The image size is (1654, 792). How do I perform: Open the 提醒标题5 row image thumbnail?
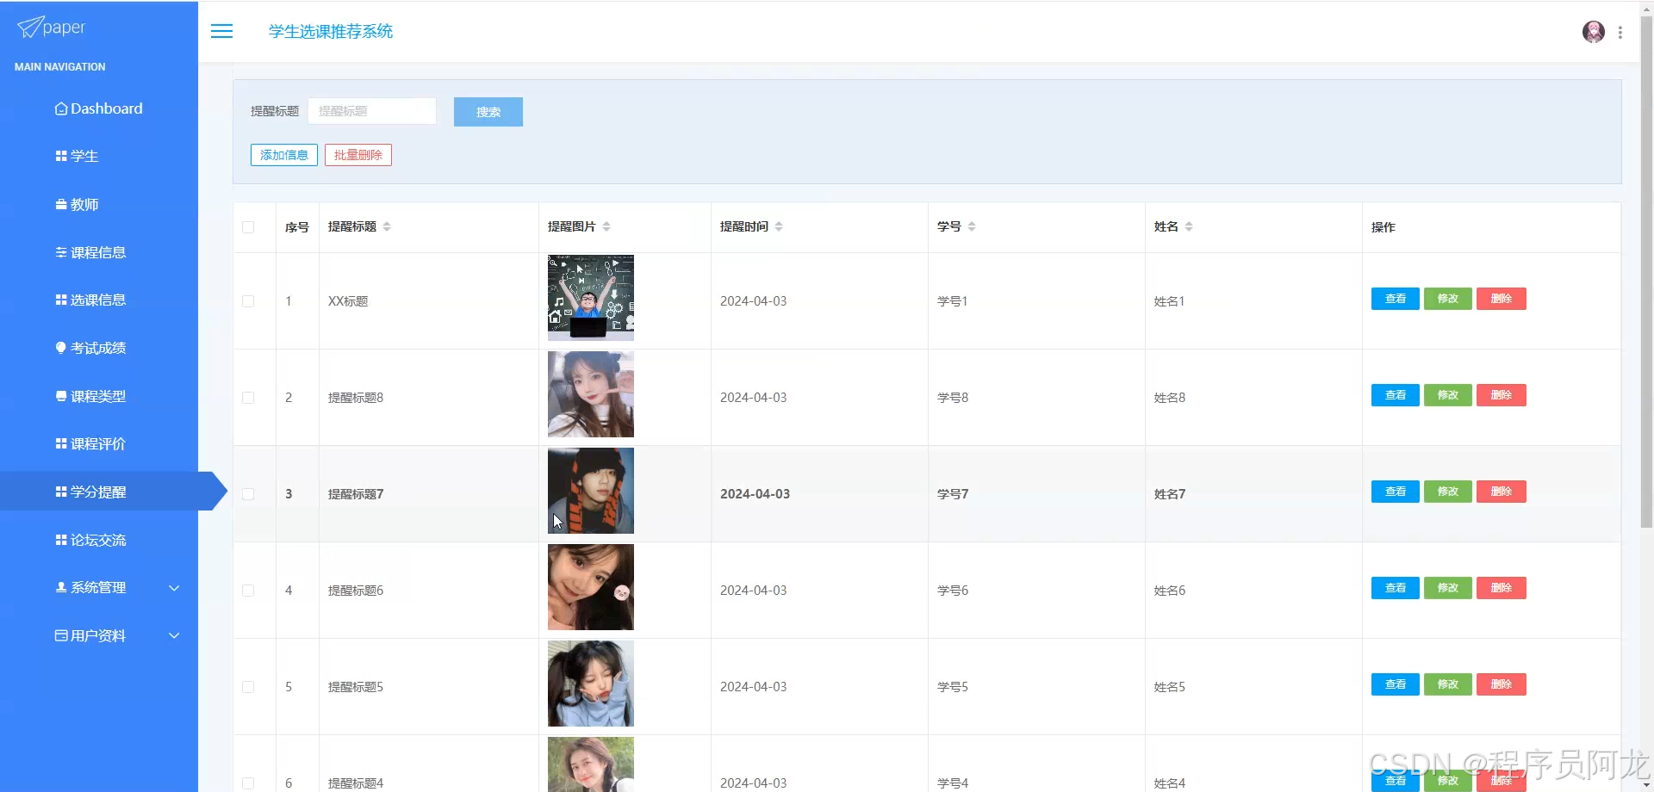[591, 684]
